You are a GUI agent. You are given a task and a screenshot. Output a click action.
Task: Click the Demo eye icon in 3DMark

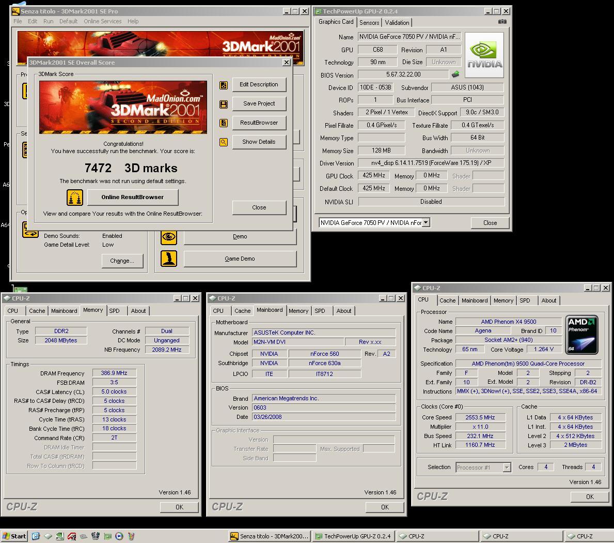[x=169, y=237]
